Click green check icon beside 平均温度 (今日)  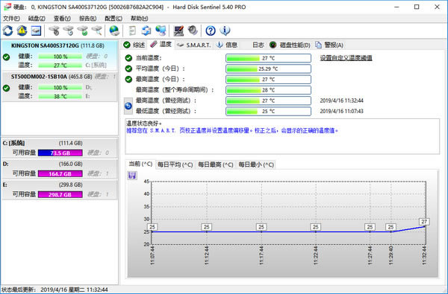click(128, 68)
